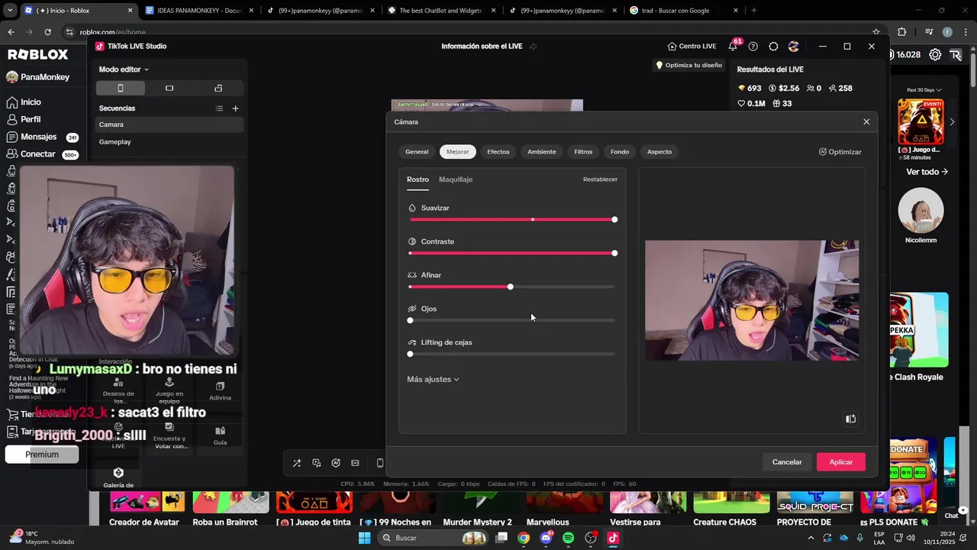Open the AI tool icon
This screenshot has width=977, height=550.
click(x=336, y=463)
